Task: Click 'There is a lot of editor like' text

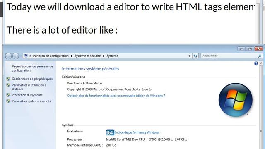Action: [x=62, y=30]
